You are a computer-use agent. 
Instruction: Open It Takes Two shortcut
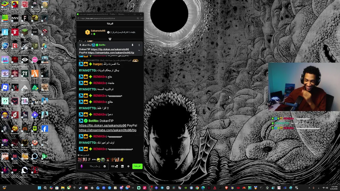(25, 158)
